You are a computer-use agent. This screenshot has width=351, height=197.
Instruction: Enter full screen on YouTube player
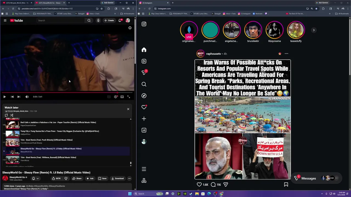129,97
